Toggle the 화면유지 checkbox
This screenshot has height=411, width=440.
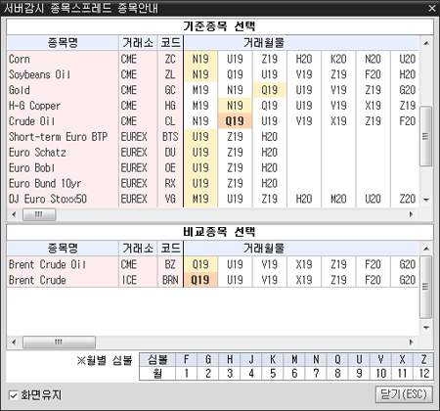[14, 395]
